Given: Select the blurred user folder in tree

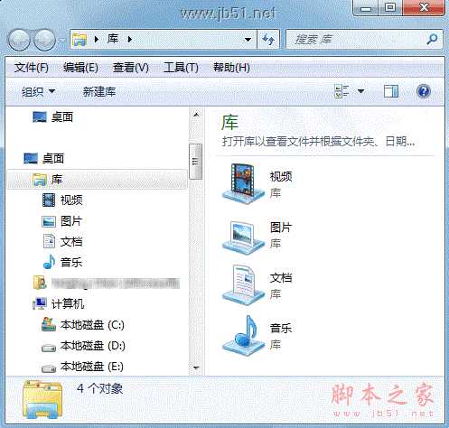Looking at the screenshot, I should 107,284.
